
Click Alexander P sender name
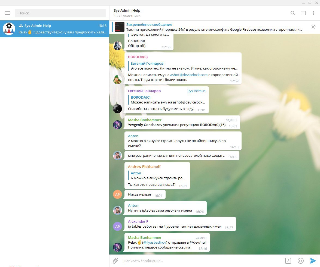click(138, 221)
